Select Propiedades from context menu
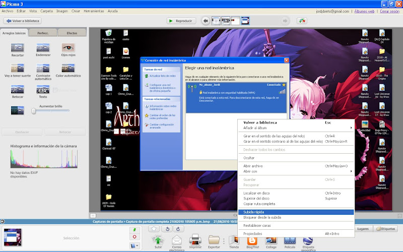The width and height of the screenshot is (403, 252). [x=296, y=234]
